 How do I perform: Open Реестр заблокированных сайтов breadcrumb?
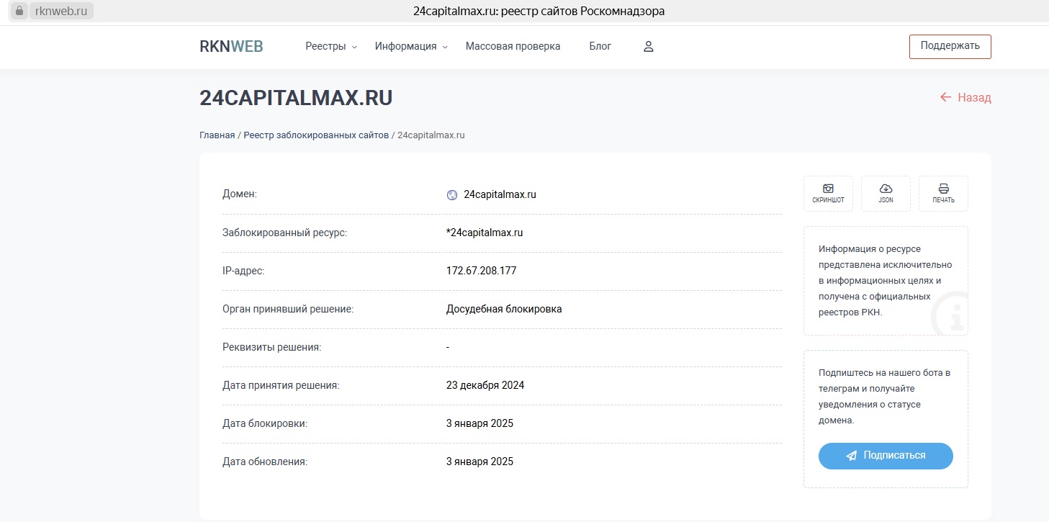pos(316,135)
